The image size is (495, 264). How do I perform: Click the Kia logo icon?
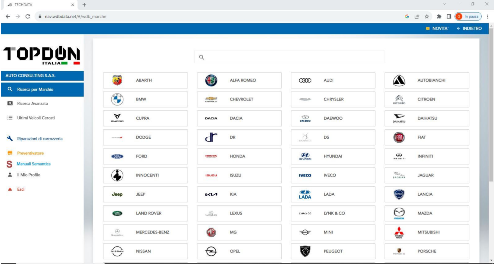[211, 194]
